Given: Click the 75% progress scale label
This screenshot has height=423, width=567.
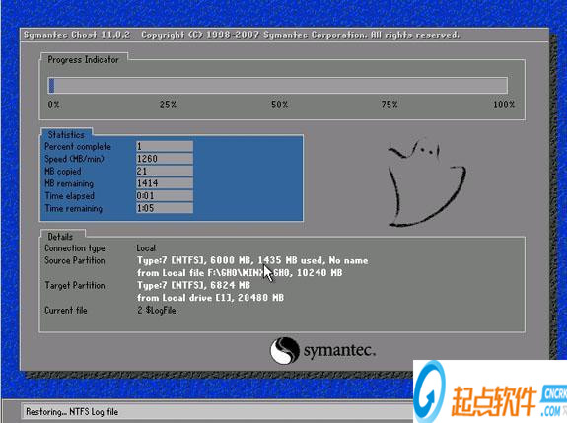Looking at the screenshot, I should coord(390,105).
